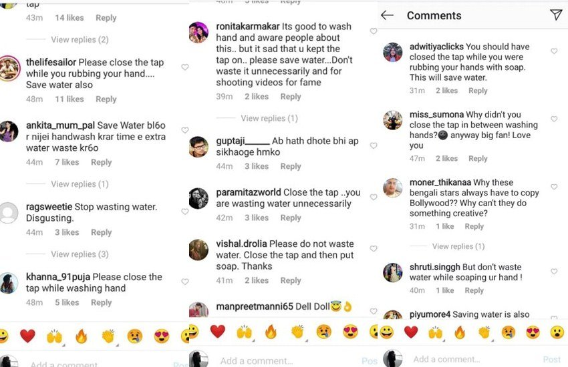
Task: Like paramitazworld's comment with heart
Action: point(374,197)
